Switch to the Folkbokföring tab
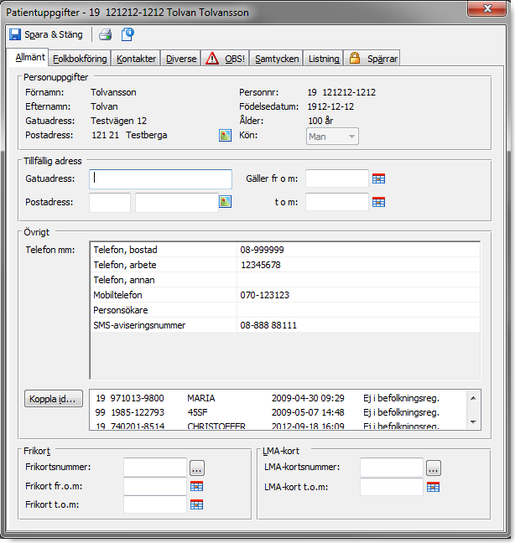The image size is (515, 543). tap(79, 59)
